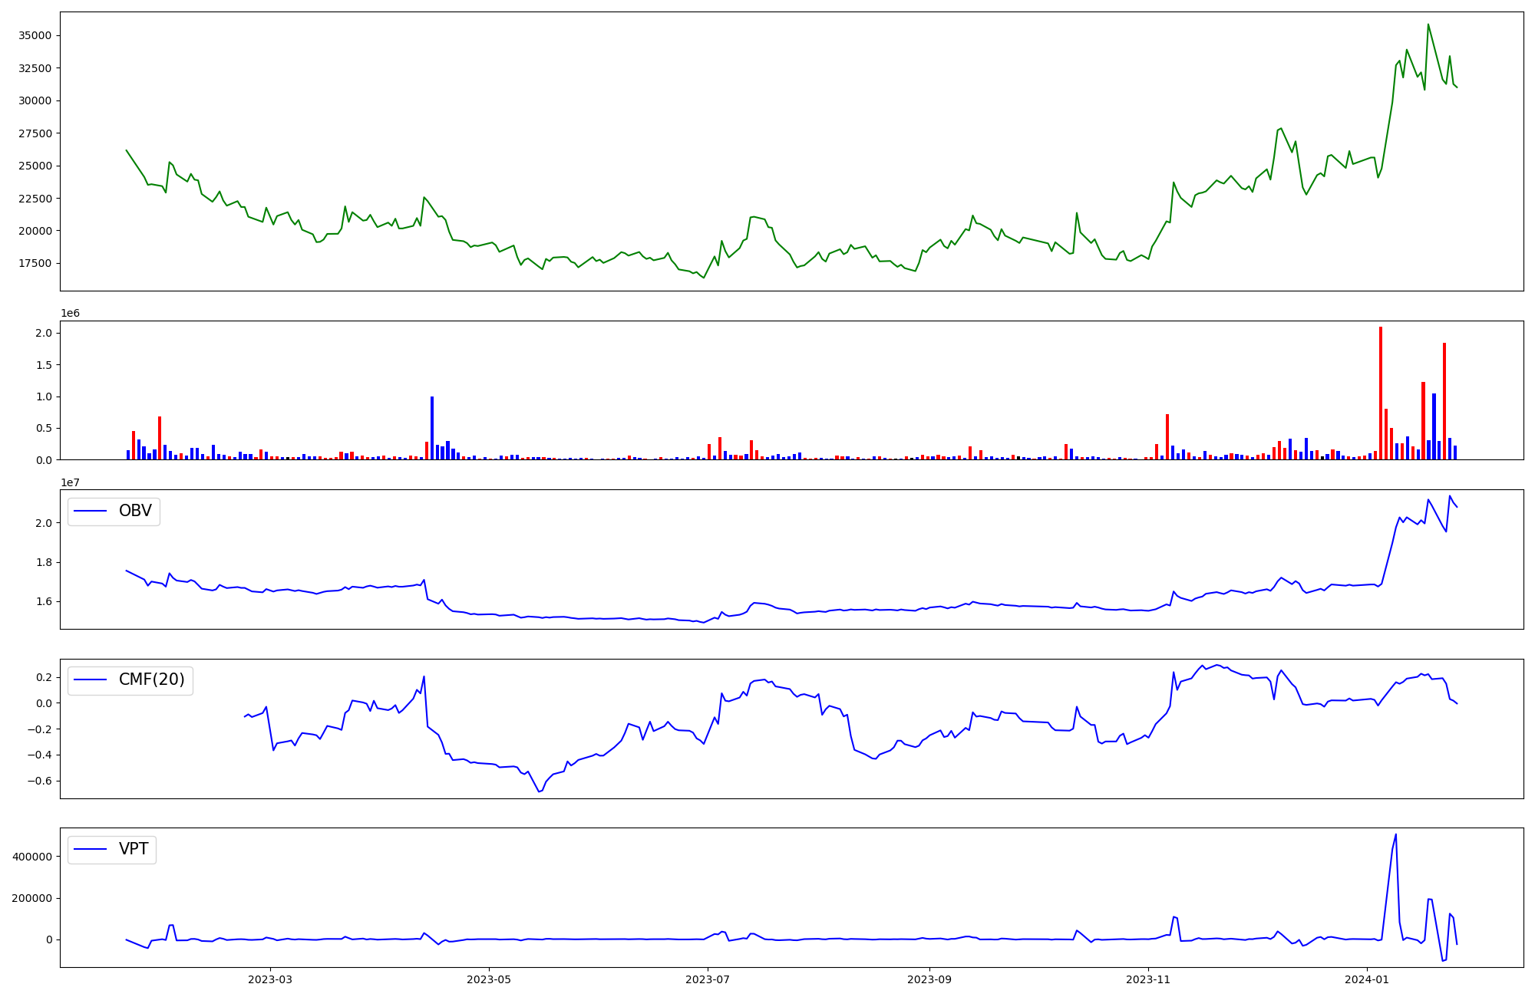Click the 35000 tick on price axis
Image resolution: width=1535 pixels, height=997 pixels.
[35, 35]
